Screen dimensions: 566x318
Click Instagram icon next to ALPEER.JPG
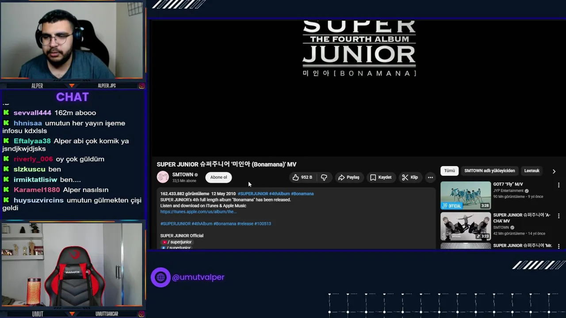pyautogui.click(x=141, y=86)
